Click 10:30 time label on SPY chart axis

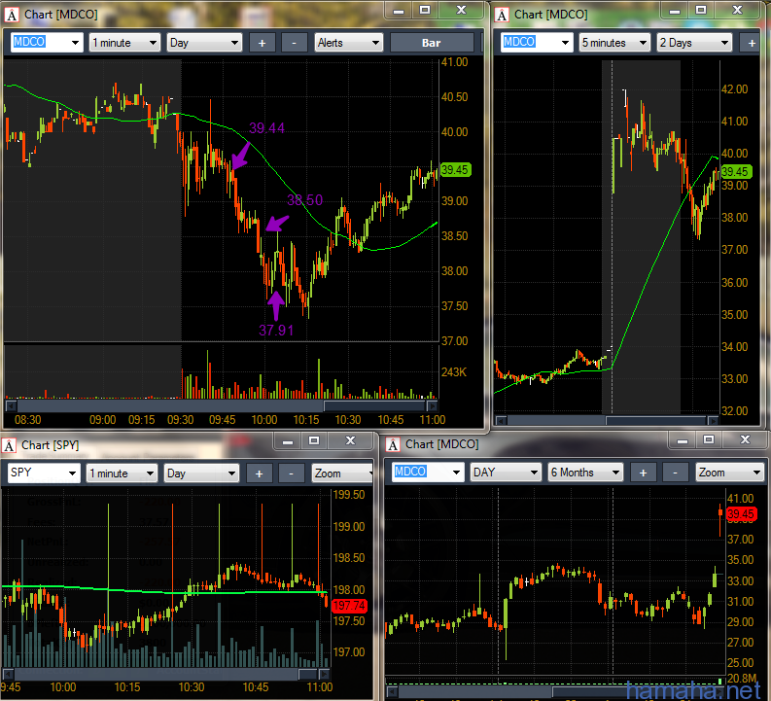pos(192,687)
